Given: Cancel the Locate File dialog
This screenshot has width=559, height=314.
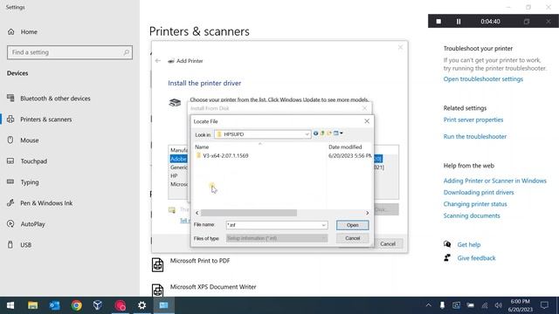Looking at the screenshot, I should 352,238.
